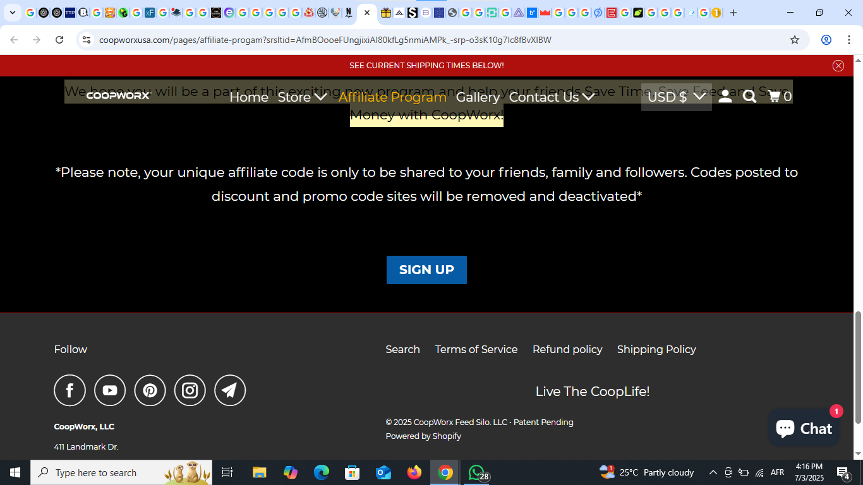This screenshot has width=863, height=485.
Task: Open the Pinterest social icon in footer
Action: (x=150, y=390)
